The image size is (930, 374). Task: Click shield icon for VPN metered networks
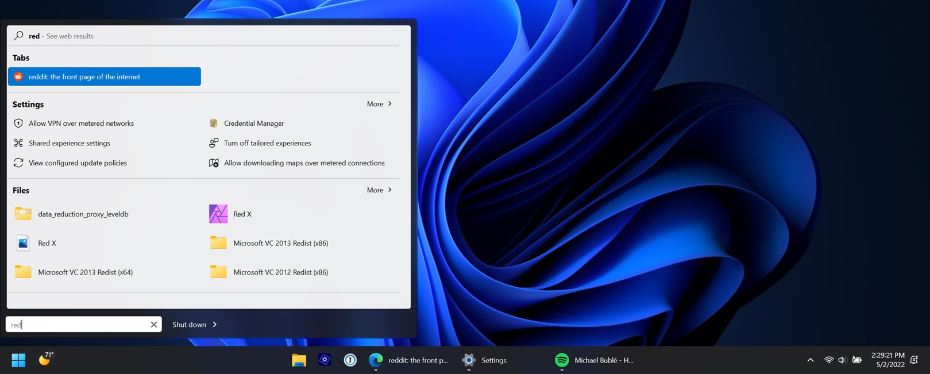click(18, 123)
